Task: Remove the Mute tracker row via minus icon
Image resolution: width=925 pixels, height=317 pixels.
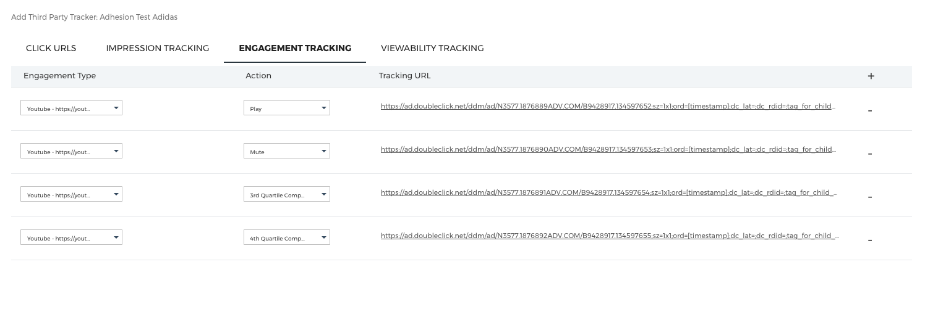Action: (x=870, y=154)
